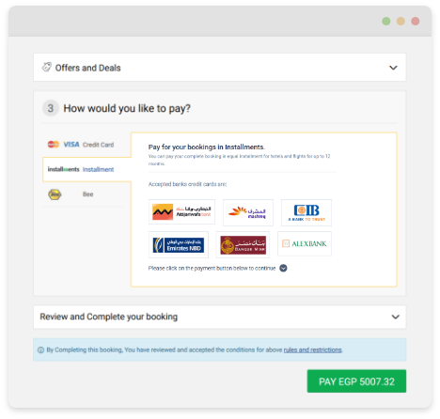Choose the Bee payment option
Image resolution: width=440 pixels, height=419 pixels.
(83, 194)
